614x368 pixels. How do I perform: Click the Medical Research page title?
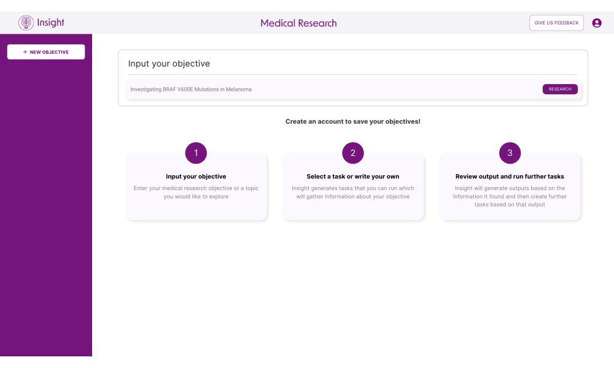[298, 23]
